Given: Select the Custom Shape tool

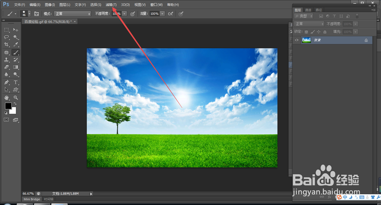Looking at the screenshot, I should pyautogui.click(x=16, y=90).
